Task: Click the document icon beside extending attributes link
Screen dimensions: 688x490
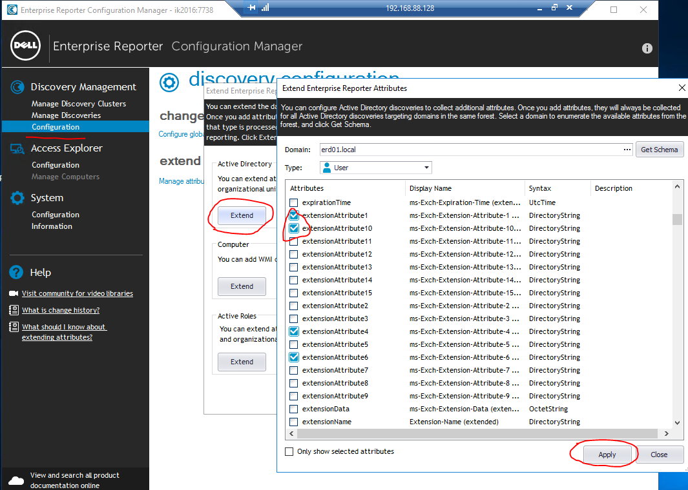Action: (14, 327)
